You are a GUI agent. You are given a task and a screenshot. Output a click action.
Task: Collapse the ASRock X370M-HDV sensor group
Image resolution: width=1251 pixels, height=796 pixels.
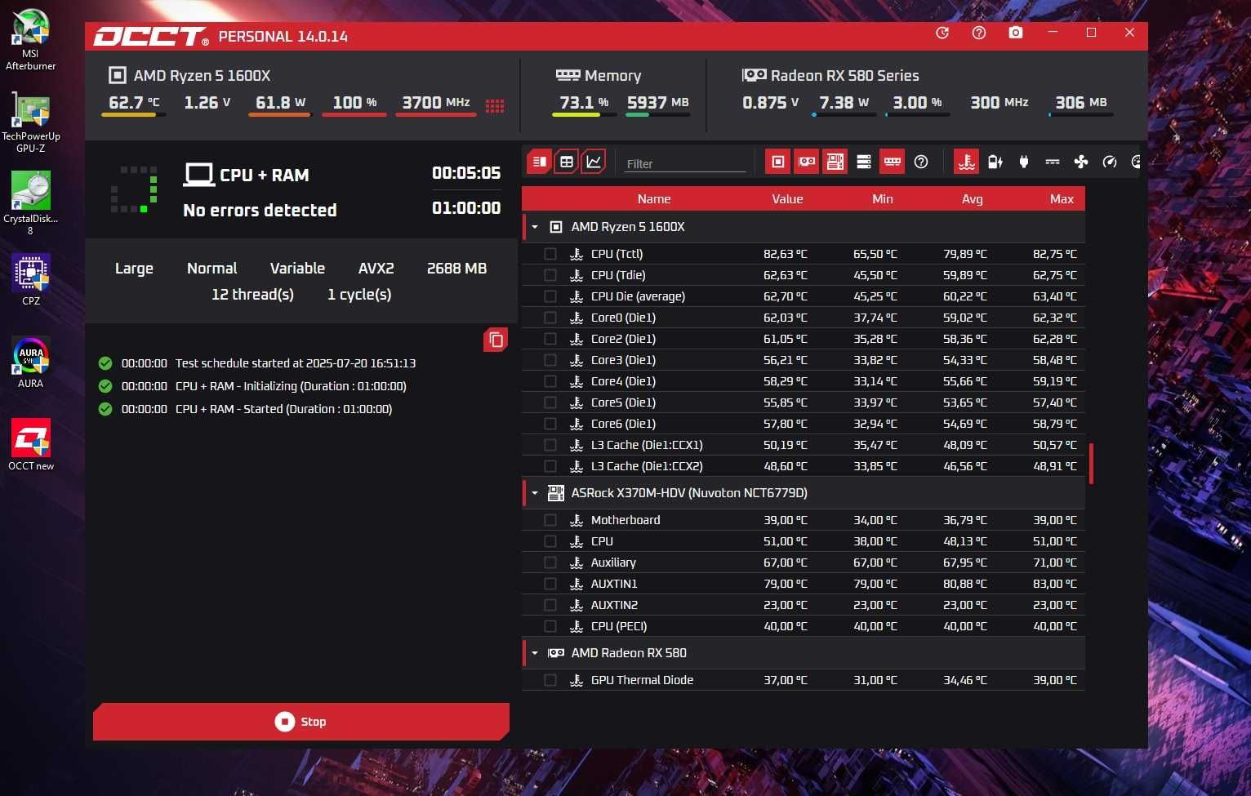click(535, 493)
